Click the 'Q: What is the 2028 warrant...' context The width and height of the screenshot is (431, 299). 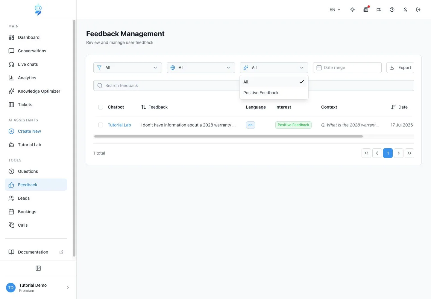pyautogui.click(x=350, y=125)
